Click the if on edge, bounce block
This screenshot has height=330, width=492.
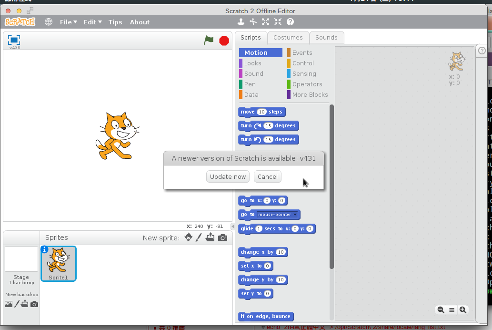coord(266,317)
